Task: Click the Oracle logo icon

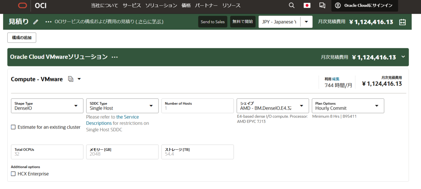Action: click(22, 5)
